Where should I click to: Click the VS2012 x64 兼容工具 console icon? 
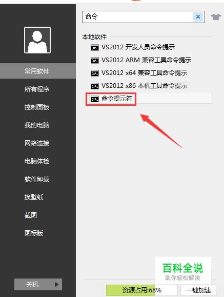(x=95, y=73)
